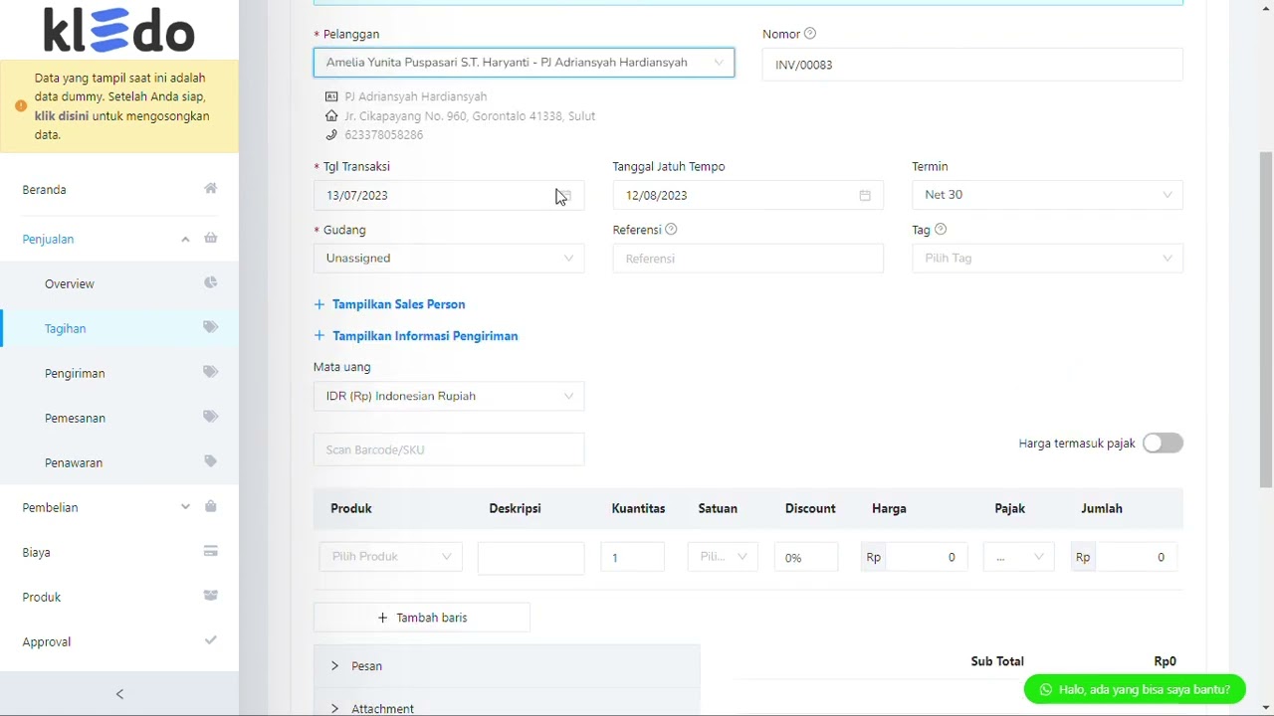Open the Pilih Produk dropdown
Screen dimensions: 1274x716
(x=390, y=557)
